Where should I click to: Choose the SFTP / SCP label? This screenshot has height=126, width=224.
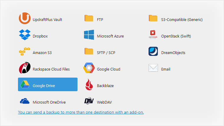coord(106,53)
